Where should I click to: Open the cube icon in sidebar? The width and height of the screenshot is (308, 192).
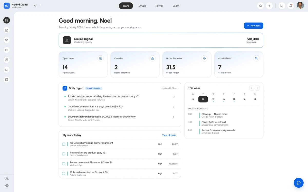coord(7,40)
